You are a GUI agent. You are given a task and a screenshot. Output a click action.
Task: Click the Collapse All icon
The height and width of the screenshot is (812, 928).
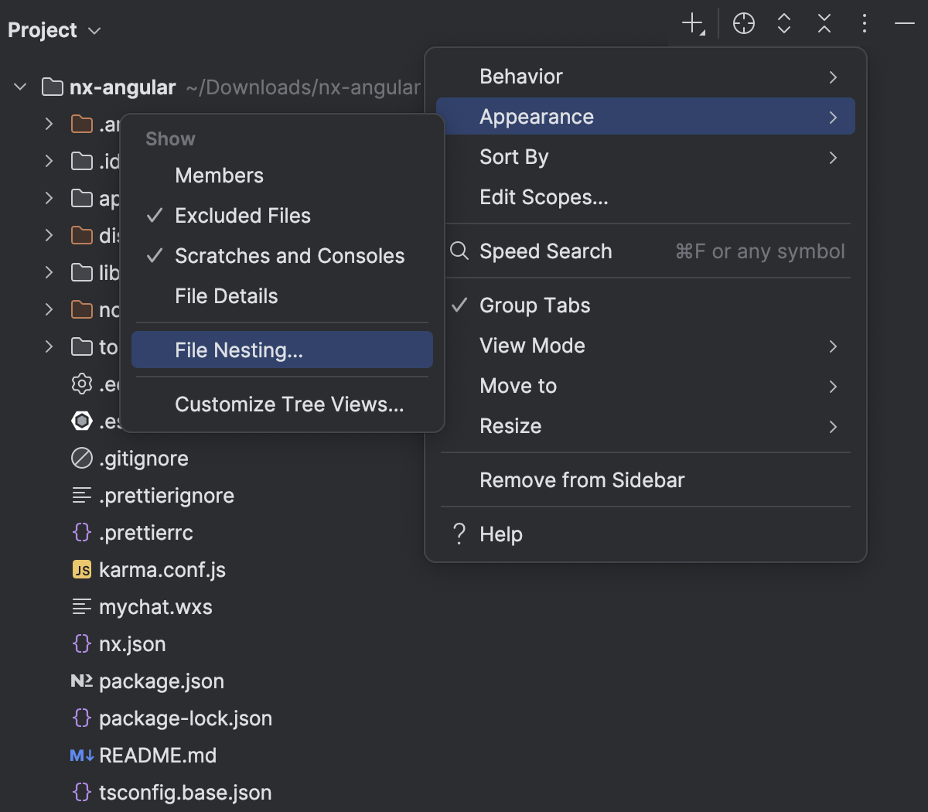pyautogui.click(x=824, y=23)
